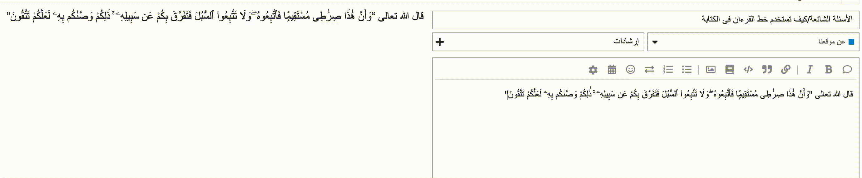Apply italic formatting with the I icon
This screenshot has width=862, height=178.
pyautogui.click(x=810, y=70)
